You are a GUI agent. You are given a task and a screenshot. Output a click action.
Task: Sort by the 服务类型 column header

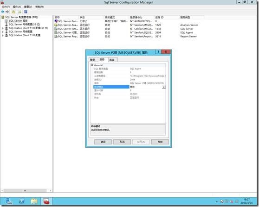tap(191, 17)
